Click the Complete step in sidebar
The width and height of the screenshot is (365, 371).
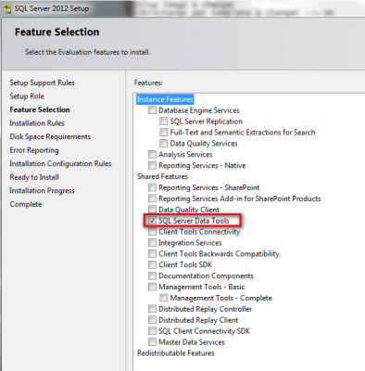tap(26, 204)
